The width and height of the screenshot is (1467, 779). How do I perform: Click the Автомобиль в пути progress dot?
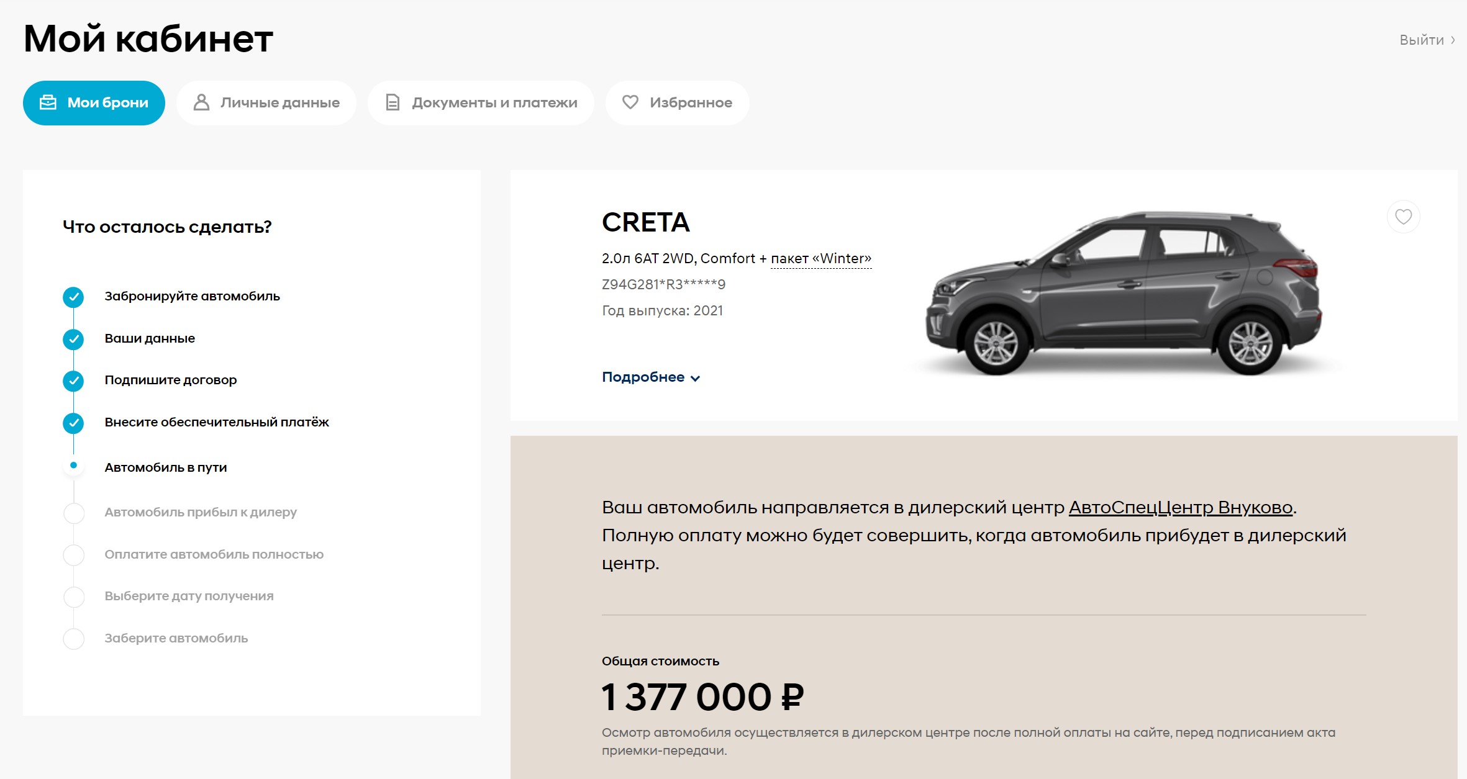click(73, 466)
